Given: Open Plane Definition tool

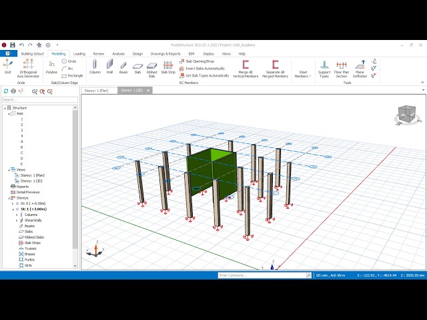Looking at the screenshot, I should (x=360, y=69).
